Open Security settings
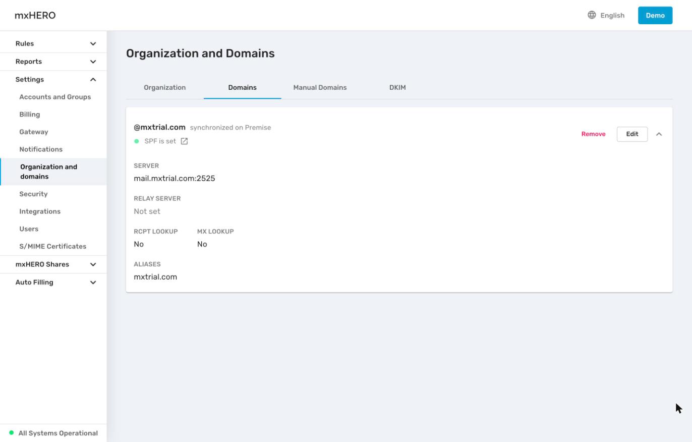The height and width of the screenshot is (442, 692). point(33,194)
